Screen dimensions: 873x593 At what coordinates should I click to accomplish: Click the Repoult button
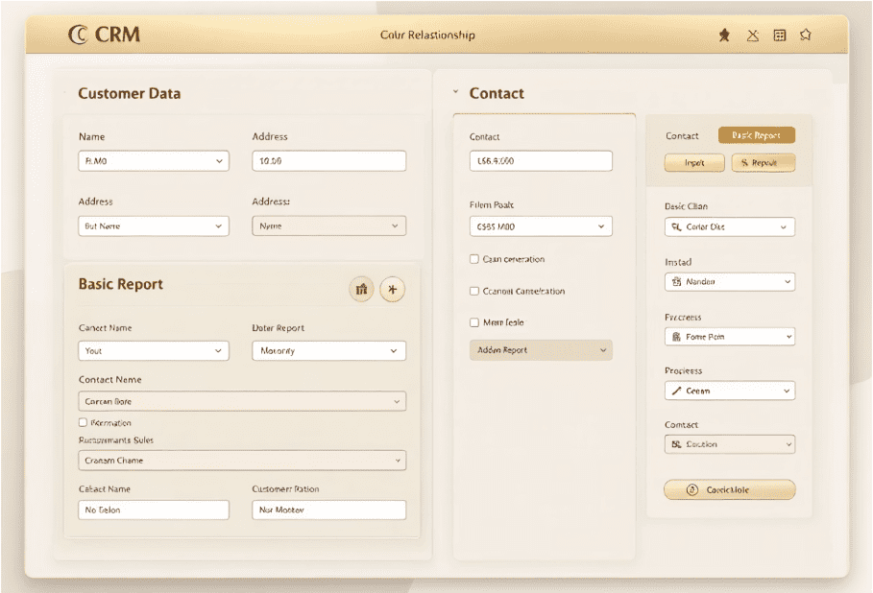[x=764, y=163]
